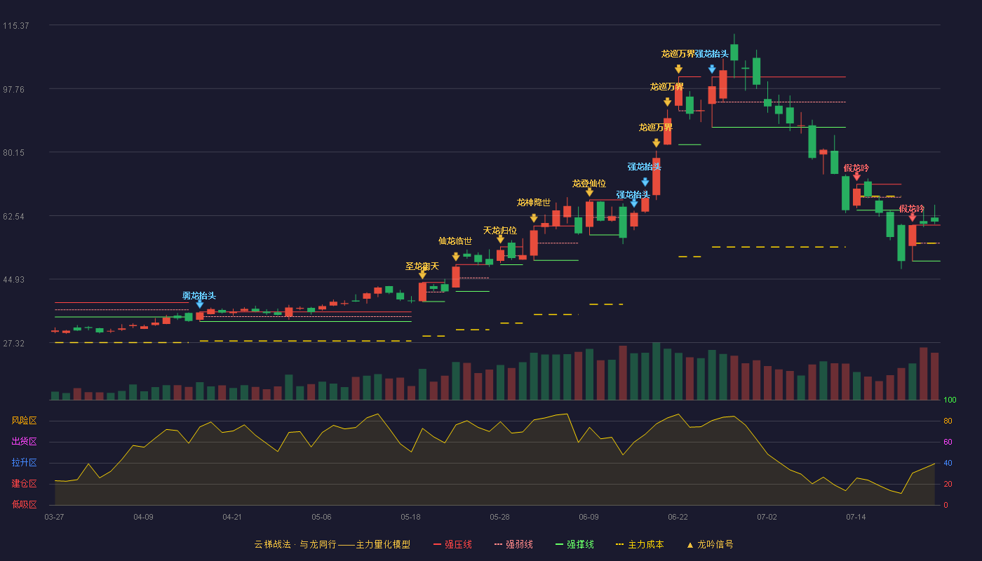This screenshot has height=561, width=982.
Task: Click the blue arrow under the highest 强龙抬头
Action: click(x=712, y=69)
